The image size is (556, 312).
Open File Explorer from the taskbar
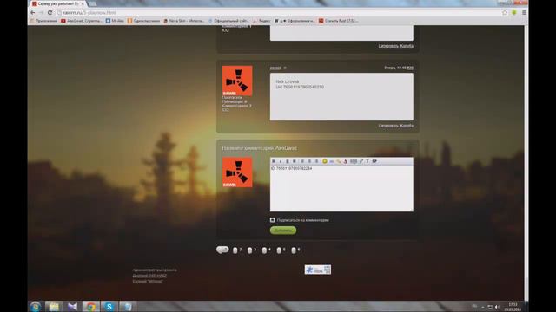tap(54, 306)
